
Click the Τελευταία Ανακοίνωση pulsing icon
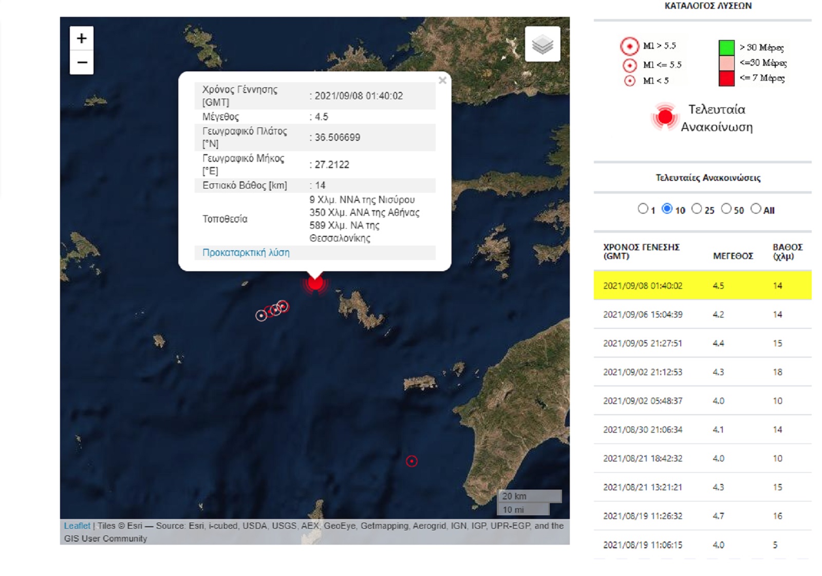[665, 117]
